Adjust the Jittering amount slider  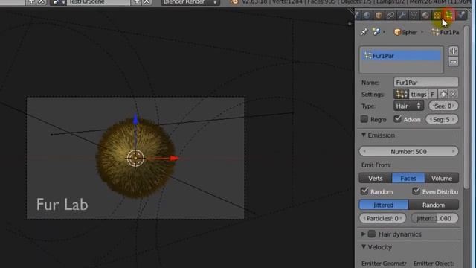(x=434, y=218)
